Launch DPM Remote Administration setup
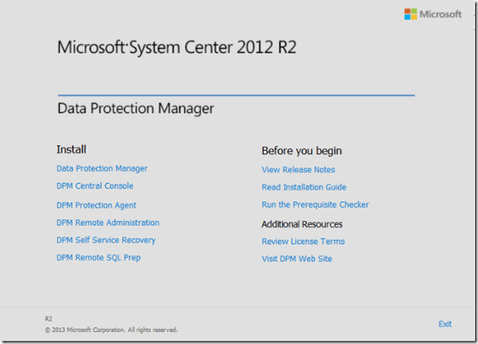 click(108, 222)
